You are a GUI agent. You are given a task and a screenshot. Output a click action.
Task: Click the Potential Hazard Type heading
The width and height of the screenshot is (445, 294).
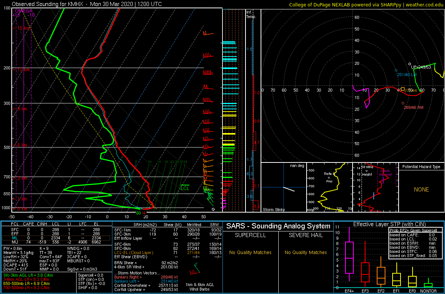tap(421, 167)
